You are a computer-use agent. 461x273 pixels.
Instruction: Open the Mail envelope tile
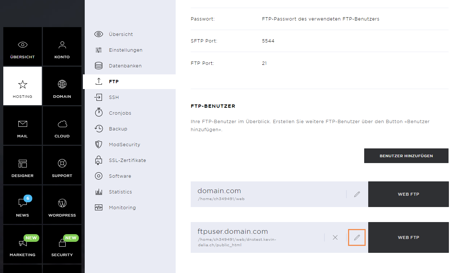pyautogui.click(x=22, y=126)
